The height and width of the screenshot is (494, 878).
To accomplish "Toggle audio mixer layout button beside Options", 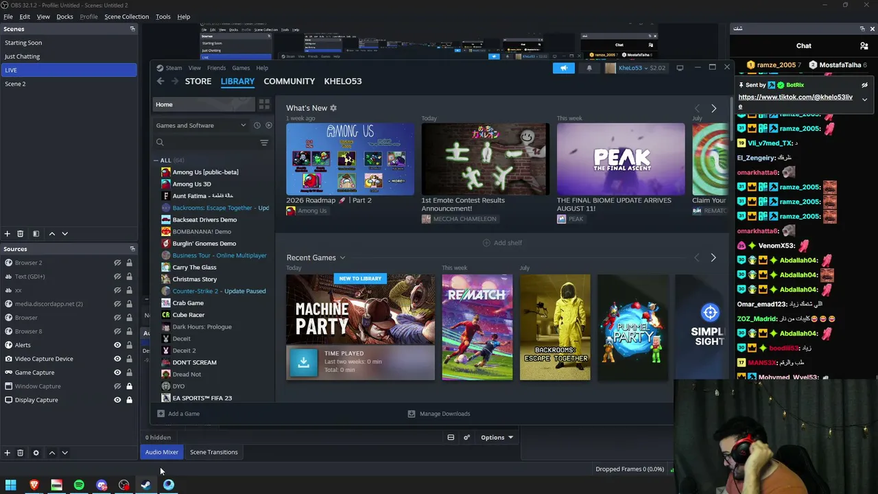I will tap(451, 438).
